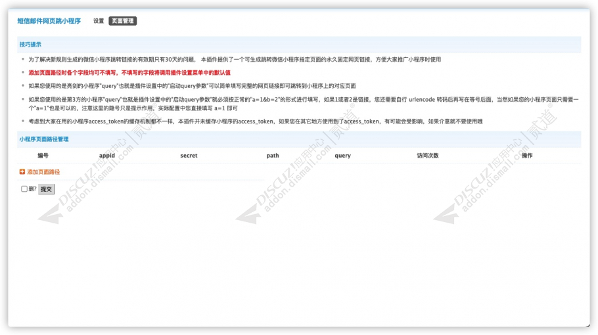Click the 提交 button
Image resolution: width=598 pixels, height=335 pixels.
(46, 189)
